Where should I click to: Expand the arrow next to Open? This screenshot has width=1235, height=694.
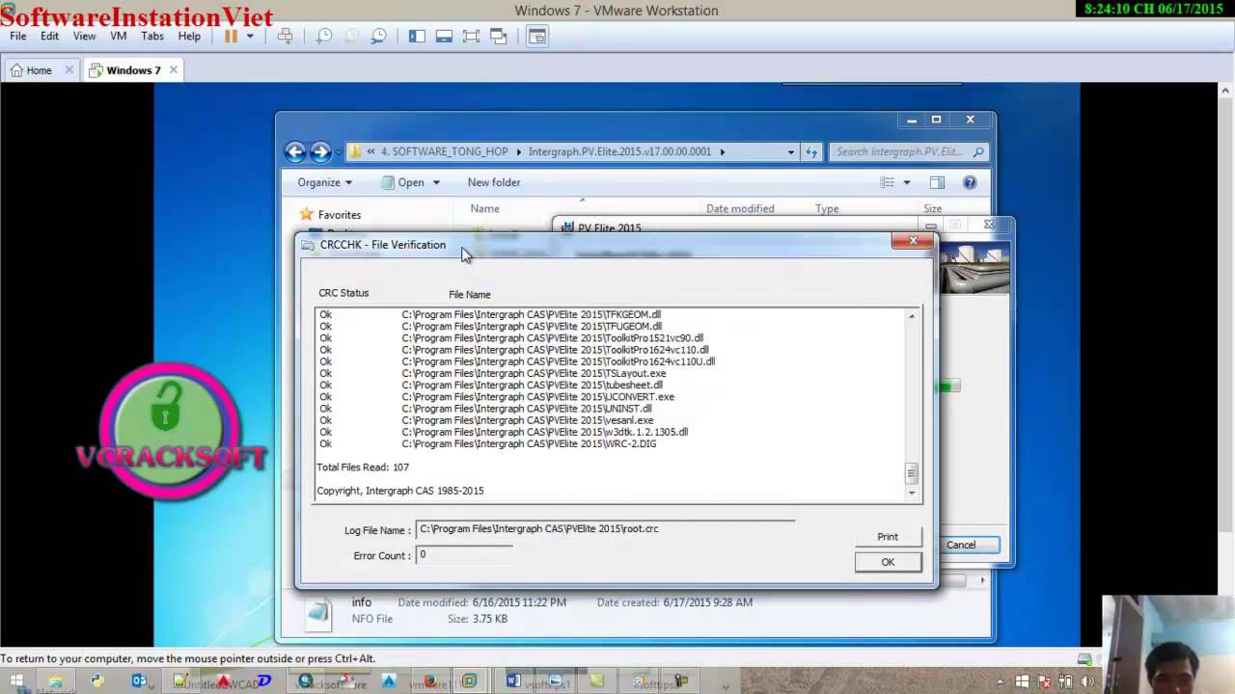pos(436,182)
